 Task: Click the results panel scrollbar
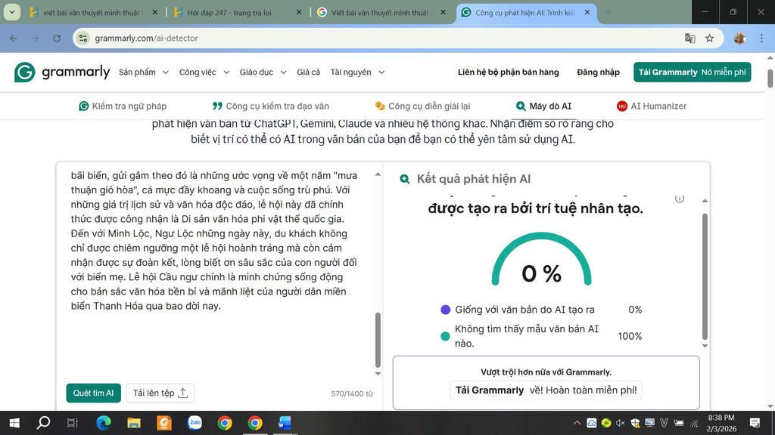pyautogui.click(x=705, y=276)
